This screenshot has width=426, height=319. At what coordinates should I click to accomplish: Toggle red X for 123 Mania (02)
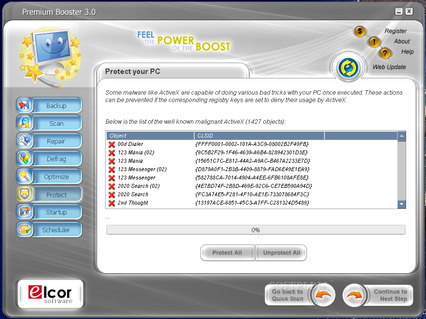pyautogui.click(x=112, y=153)
